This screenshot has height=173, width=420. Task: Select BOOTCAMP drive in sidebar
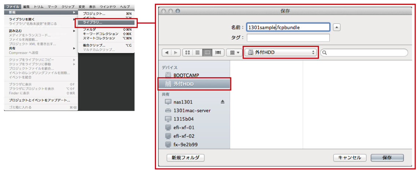[x=186, y=75]
